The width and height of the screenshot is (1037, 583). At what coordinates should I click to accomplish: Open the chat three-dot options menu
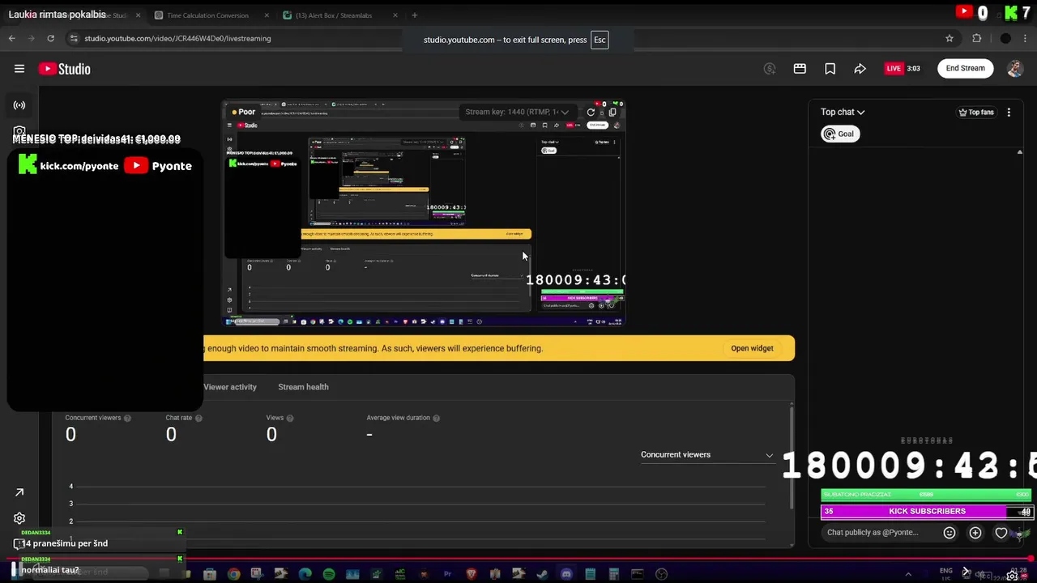(1009, 112)
